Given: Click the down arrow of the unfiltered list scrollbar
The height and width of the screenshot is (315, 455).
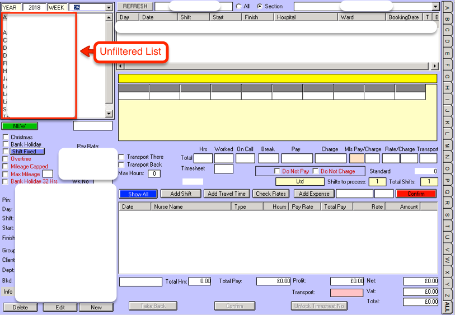Looking at the screenshot, I should 109,114.
